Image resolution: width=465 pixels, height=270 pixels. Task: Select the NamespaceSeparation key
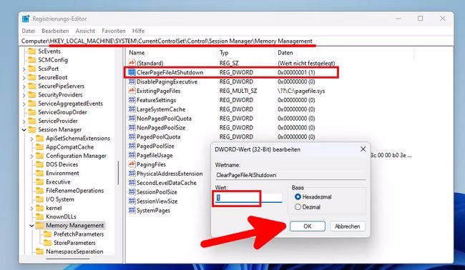[x=74, y=251]
